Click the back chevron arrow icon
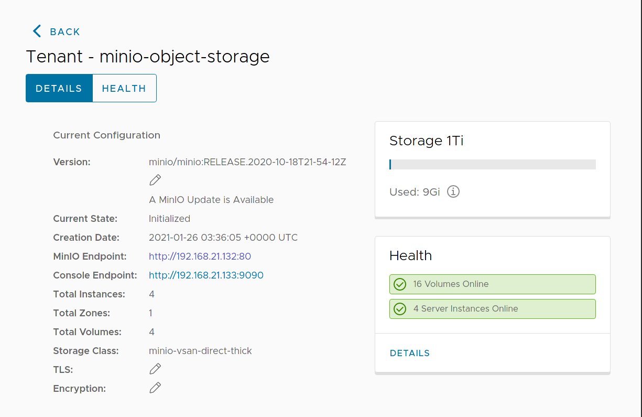The width and height of the screenshot is (642, 417). 37,31
